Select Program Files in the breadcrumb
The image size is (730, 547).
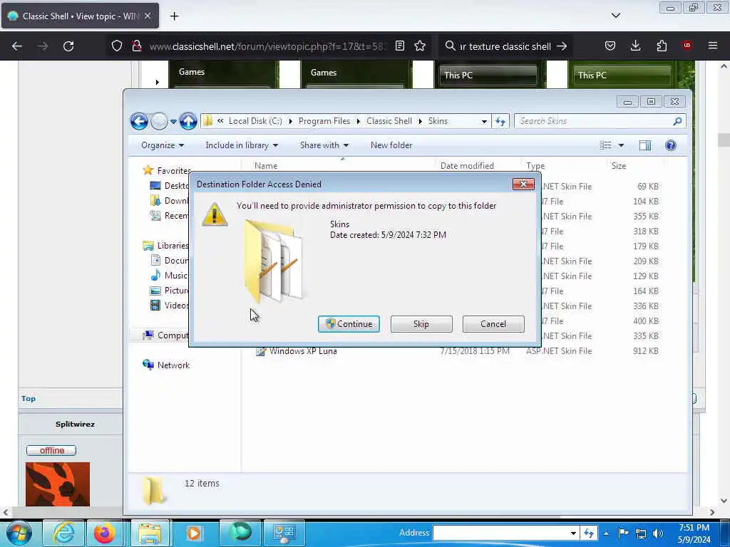[x=324, y=121]
